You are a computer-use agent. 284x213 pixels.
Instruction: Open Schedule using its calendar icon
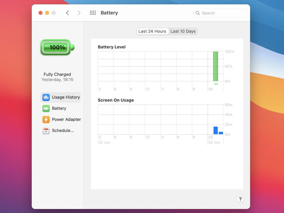pos(46,130)
